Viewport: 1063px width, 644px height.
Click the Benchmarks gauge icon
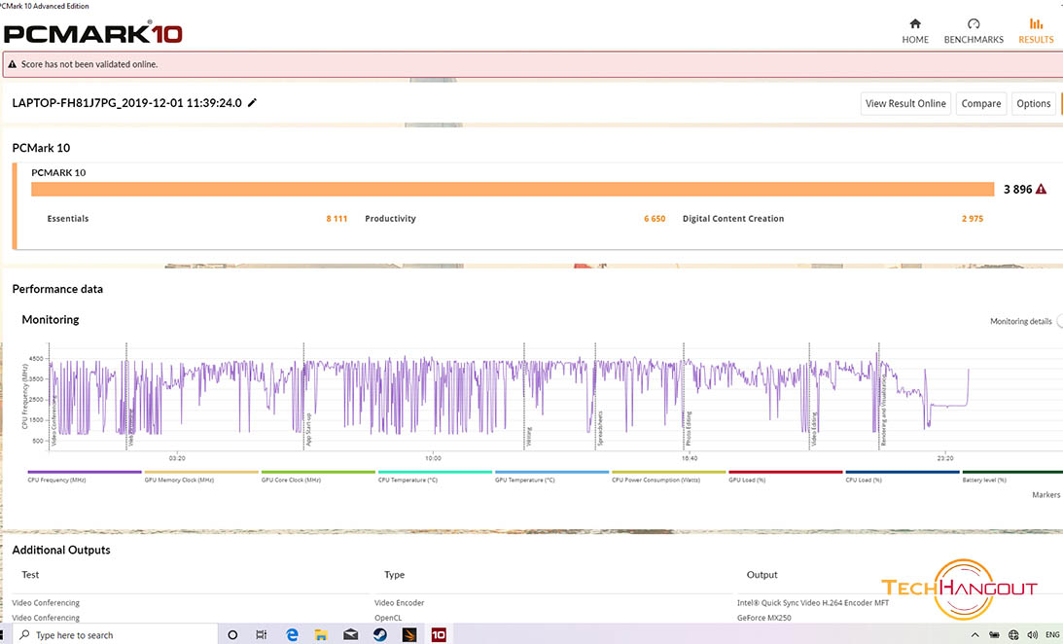(x=974, y=23)
